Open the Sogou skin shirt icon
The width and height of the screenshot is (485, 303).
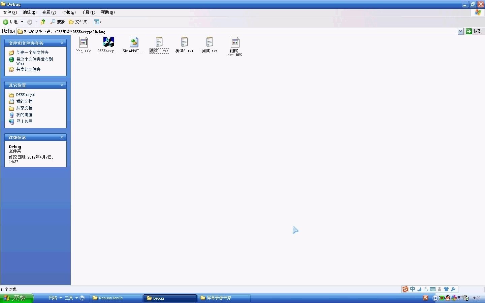[446, 289]
